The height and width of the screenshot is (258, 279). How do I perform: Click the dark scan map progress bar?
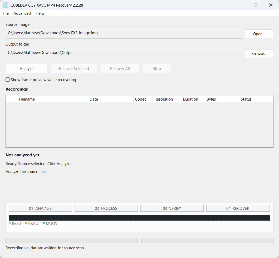pos(139,218)
